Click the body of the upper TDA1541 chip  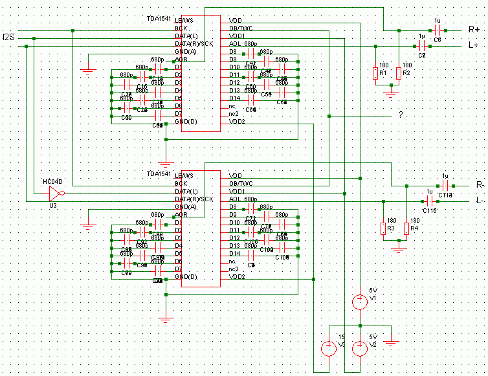click(x=201, y=73)
